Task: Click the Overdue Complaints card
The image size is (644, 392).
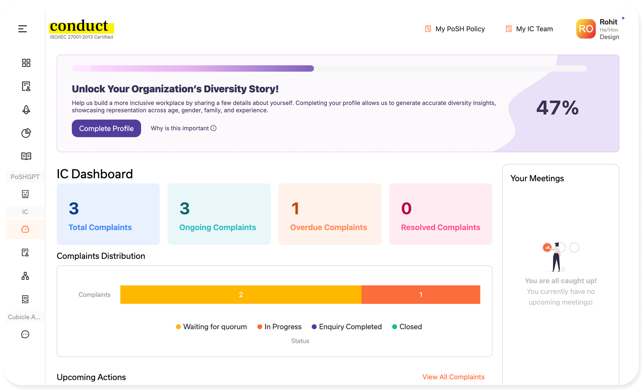Action: 330,214
